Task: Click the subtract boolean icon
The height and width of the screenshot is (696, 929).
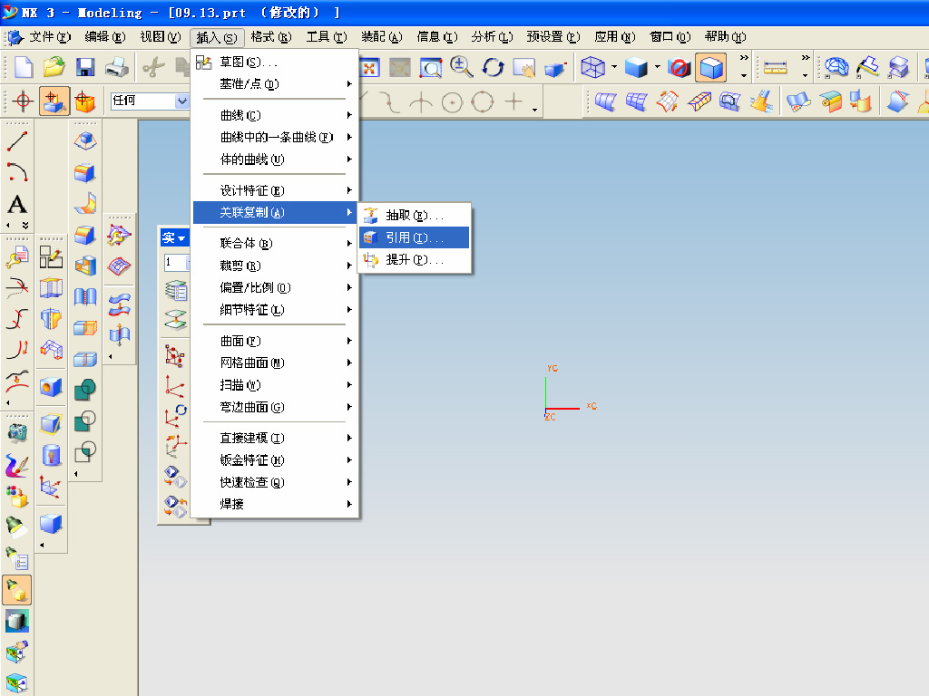Action: pyautogui.click(x=85, y=420)
